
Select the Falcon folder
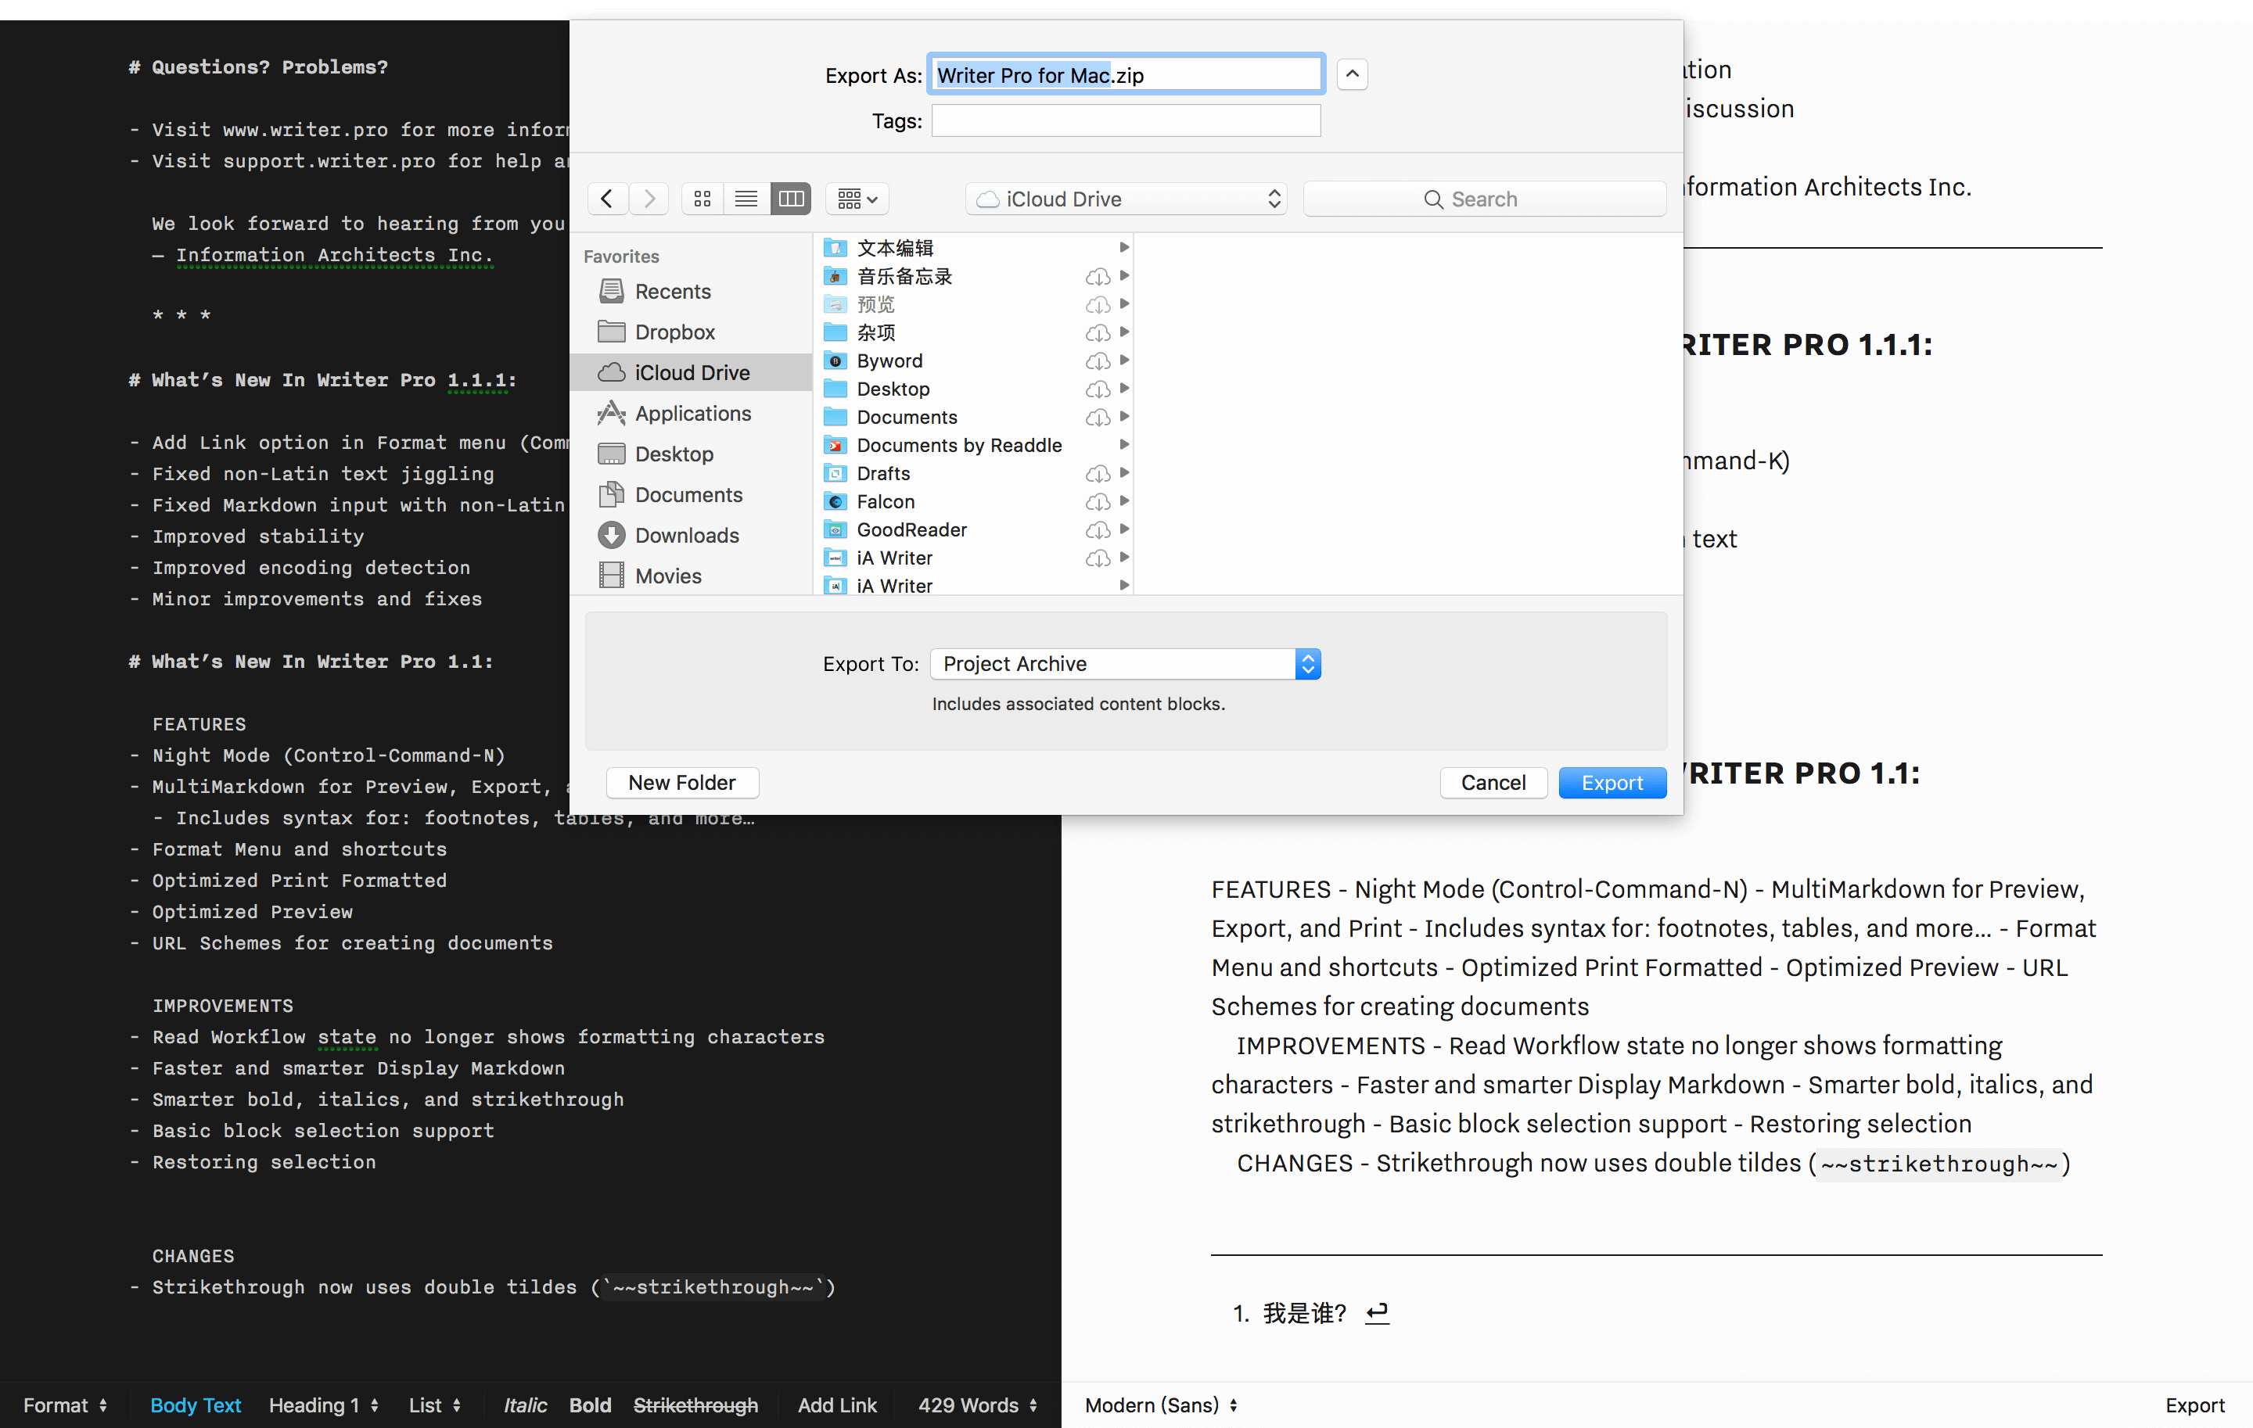pyautogui.click(x=975, y=501)
